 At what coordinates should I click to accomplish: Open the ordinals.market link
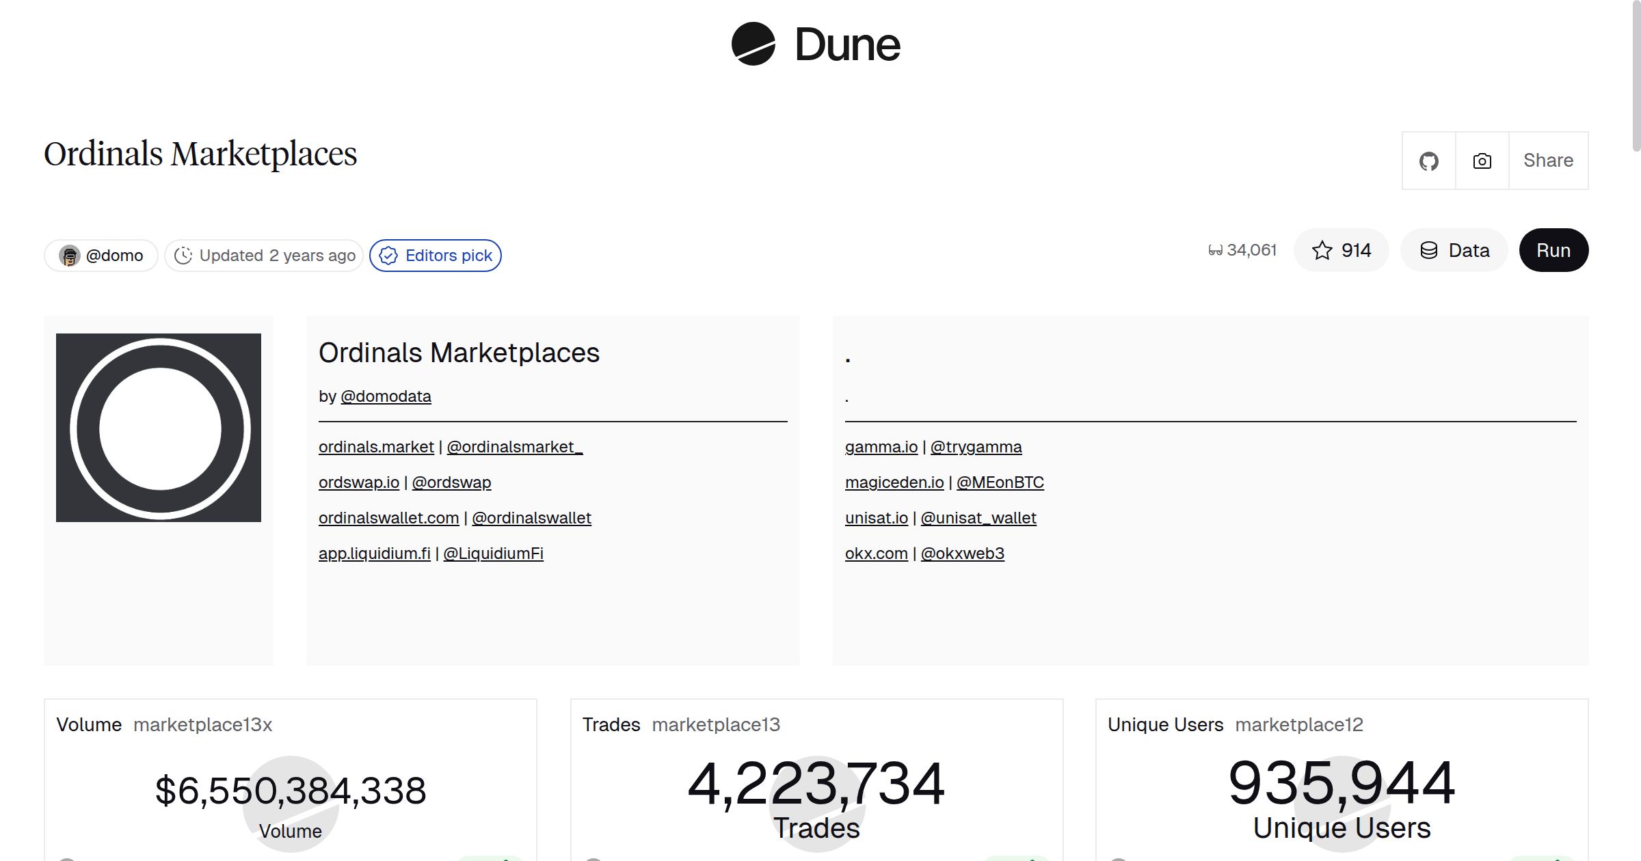click(375, 446)
